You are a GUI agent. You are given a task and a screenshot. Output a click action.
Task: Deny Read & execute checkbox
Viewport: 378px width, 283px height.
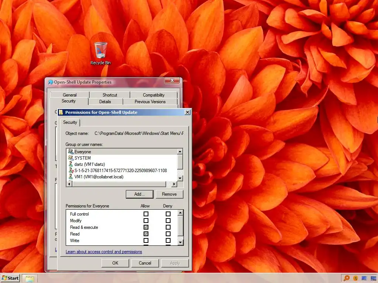(168, 227)
